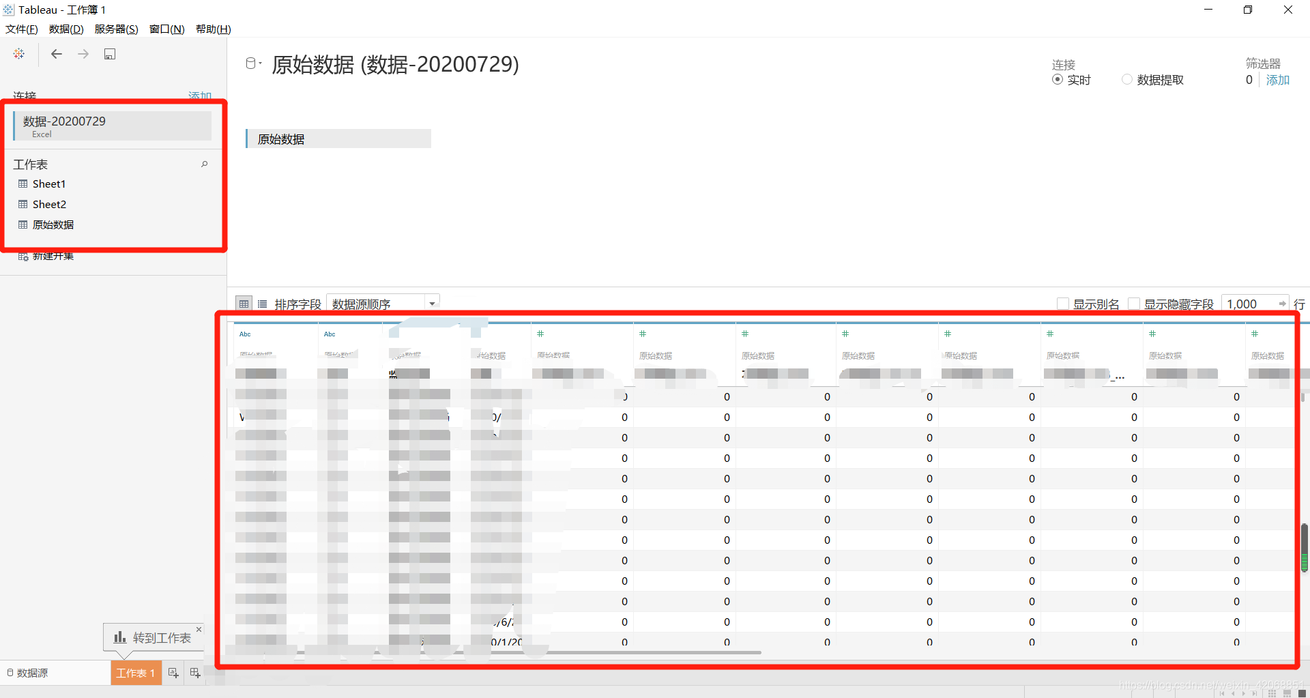Screen dimensions: 1310x698
Task: Click the 转到工作表 button
Action: click(153, 637)
